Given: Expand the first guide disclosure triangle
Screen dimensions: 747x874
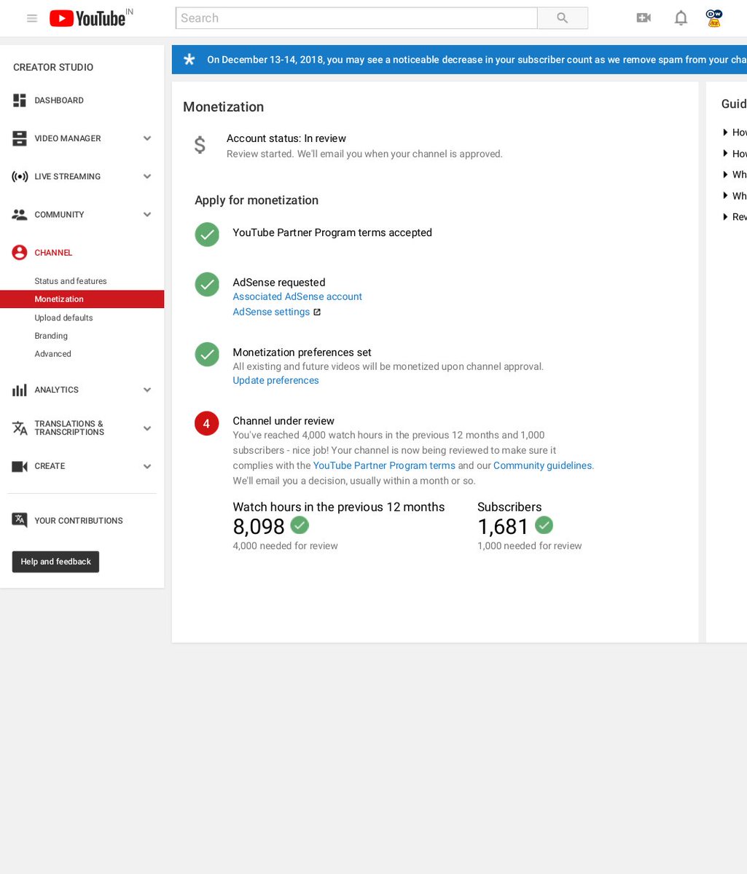Looking at the screenshot, I should coord(725,133).
